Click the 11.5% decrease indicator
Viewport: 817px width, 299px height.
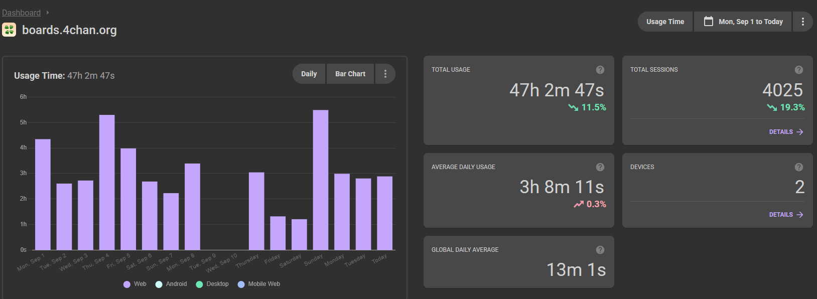[x=587, y=107]
